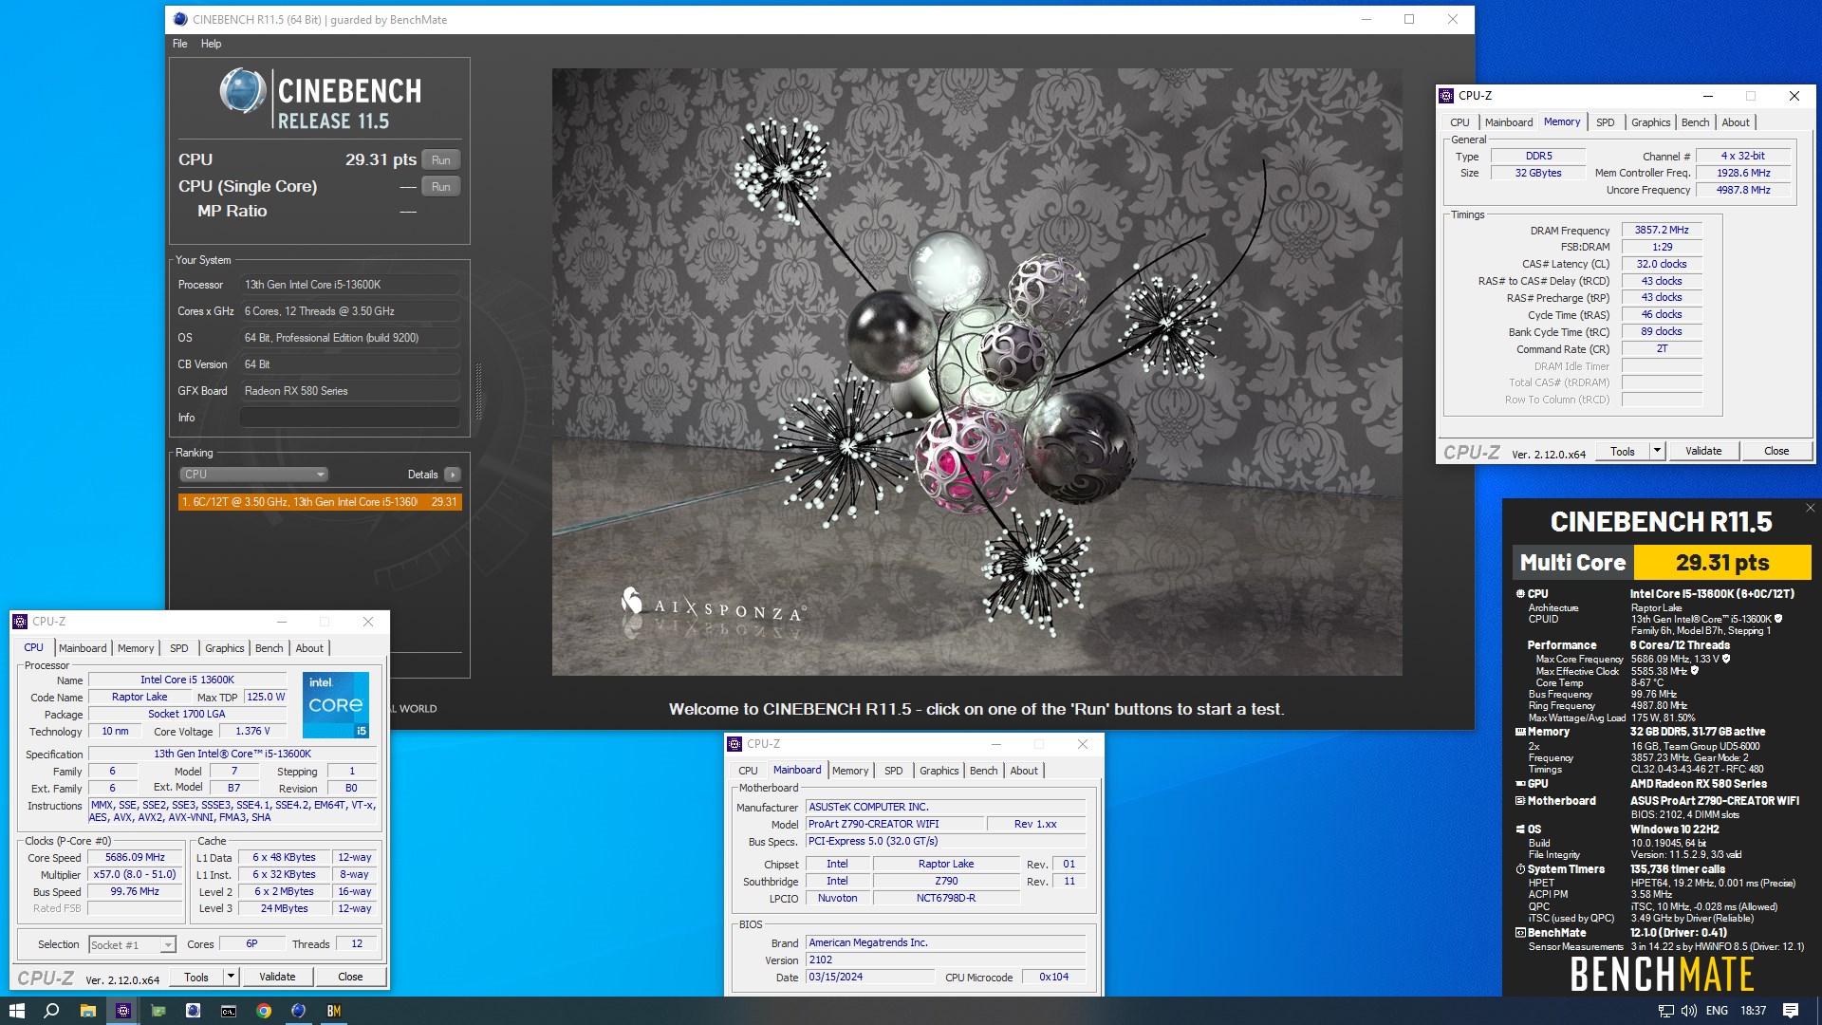Click the Mainboard CPU-Z title bar icon
1822x1025 pixels.
[734, 744]
